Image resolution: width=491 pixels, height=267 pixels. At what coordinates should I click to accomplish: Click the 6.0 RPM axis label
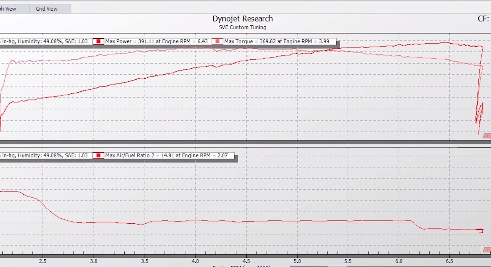[x=399, y=261]
